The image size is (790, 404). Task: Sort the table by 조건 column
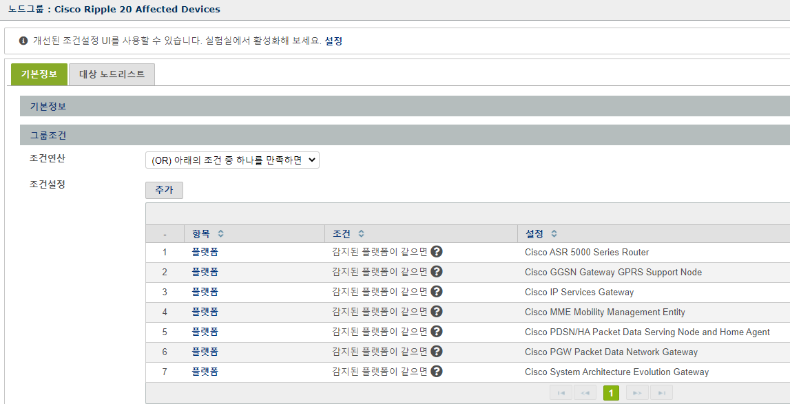(x=361, y=234)
